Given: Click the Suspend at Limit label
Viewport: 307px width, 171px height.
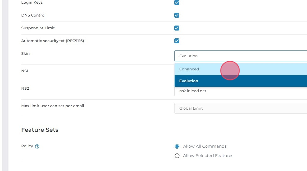Looking at the screenshot, I should click(x=38, y=28).
